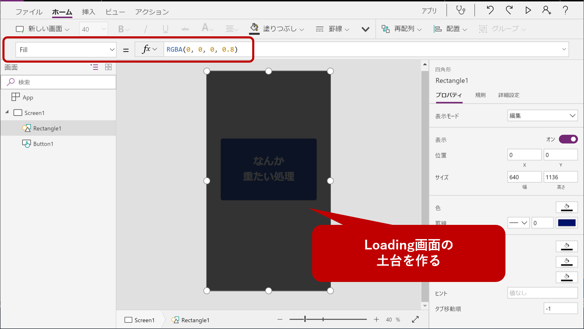Apply bold formatting

point(120,29)
